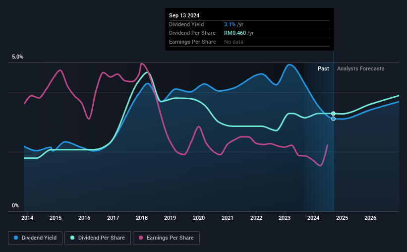Click the 3.1% dividend yield value
Image resolution: width=407 pixels, height=252 pixels.
[x=230, y=24]
